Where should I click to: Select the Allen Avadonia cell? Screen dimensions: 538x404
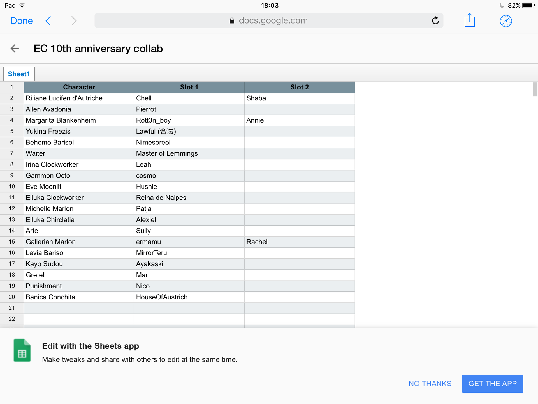[x=79, y=109]
